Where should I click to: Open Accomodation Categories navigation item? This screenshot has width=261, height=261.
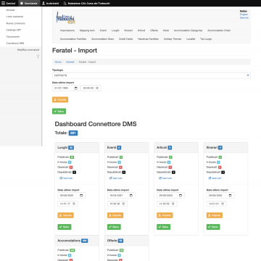tap(188, 30)
